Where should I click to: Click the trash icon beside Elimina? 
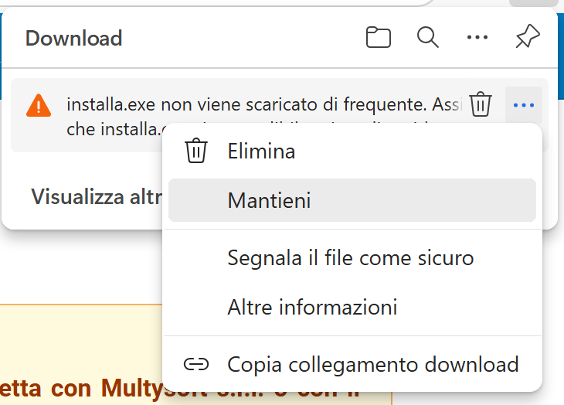(197, 151)
